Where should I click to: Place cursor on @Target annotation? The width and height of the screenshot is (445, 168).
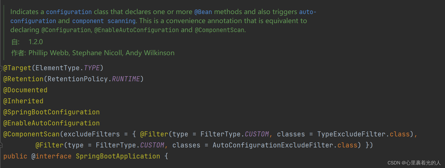click(17, 68)
